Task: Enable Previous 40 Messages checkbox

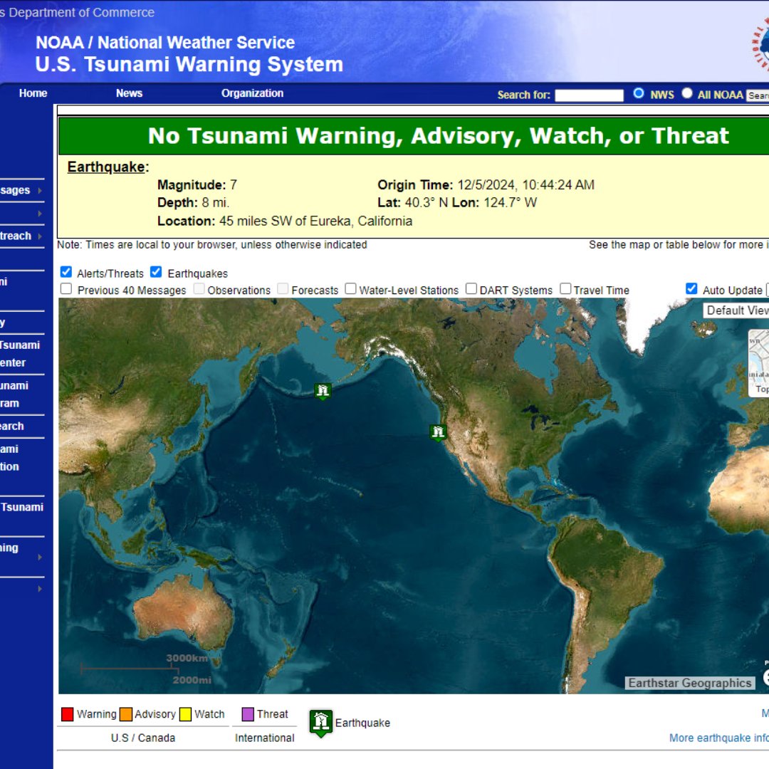Action: (66, 289)
